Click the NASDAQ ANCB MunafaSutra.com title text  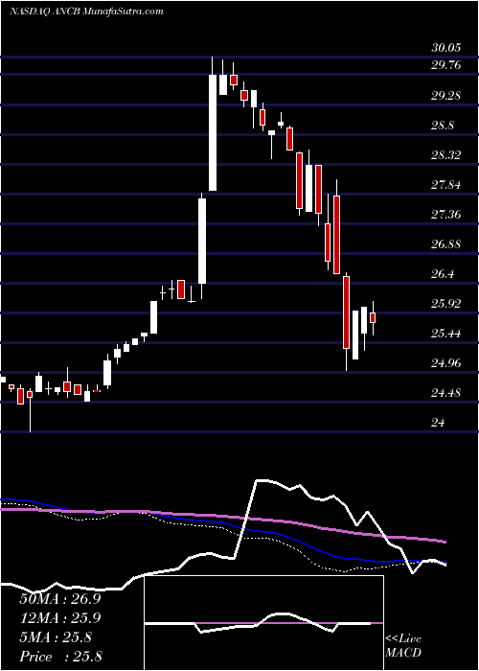pos(86,11)
